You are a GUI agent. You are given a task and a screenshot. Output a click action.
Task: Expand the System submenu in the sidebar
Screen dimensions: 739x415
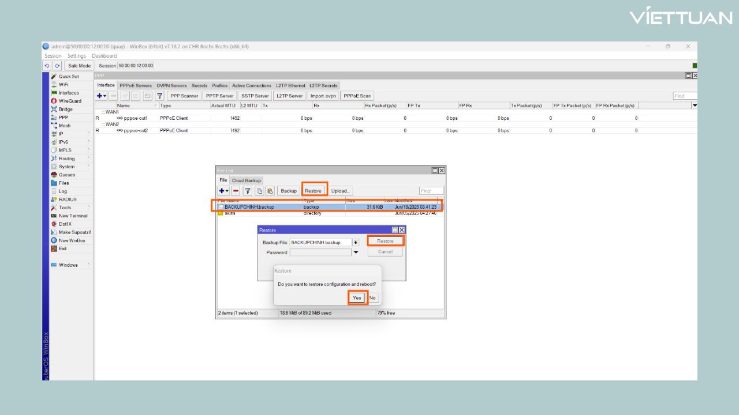(66, 167)
